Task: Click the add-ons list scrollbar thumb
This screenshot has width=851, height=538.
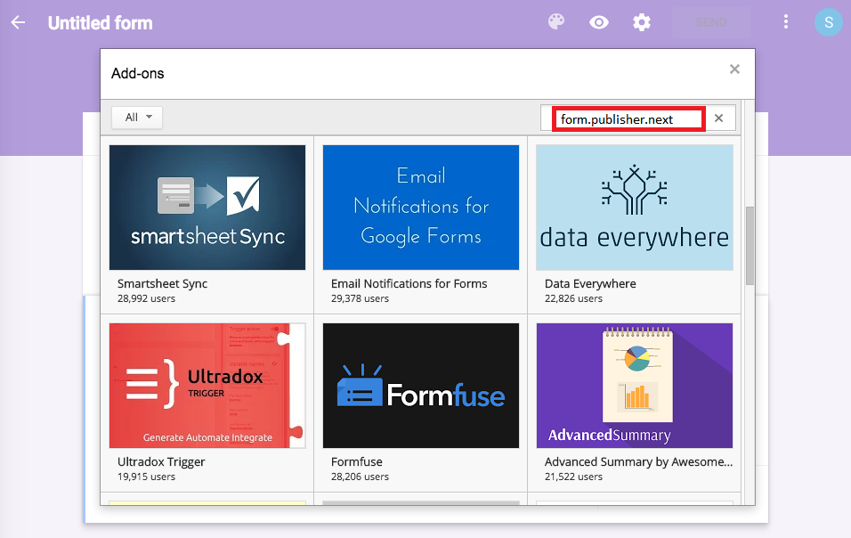Action: (750, 245)
